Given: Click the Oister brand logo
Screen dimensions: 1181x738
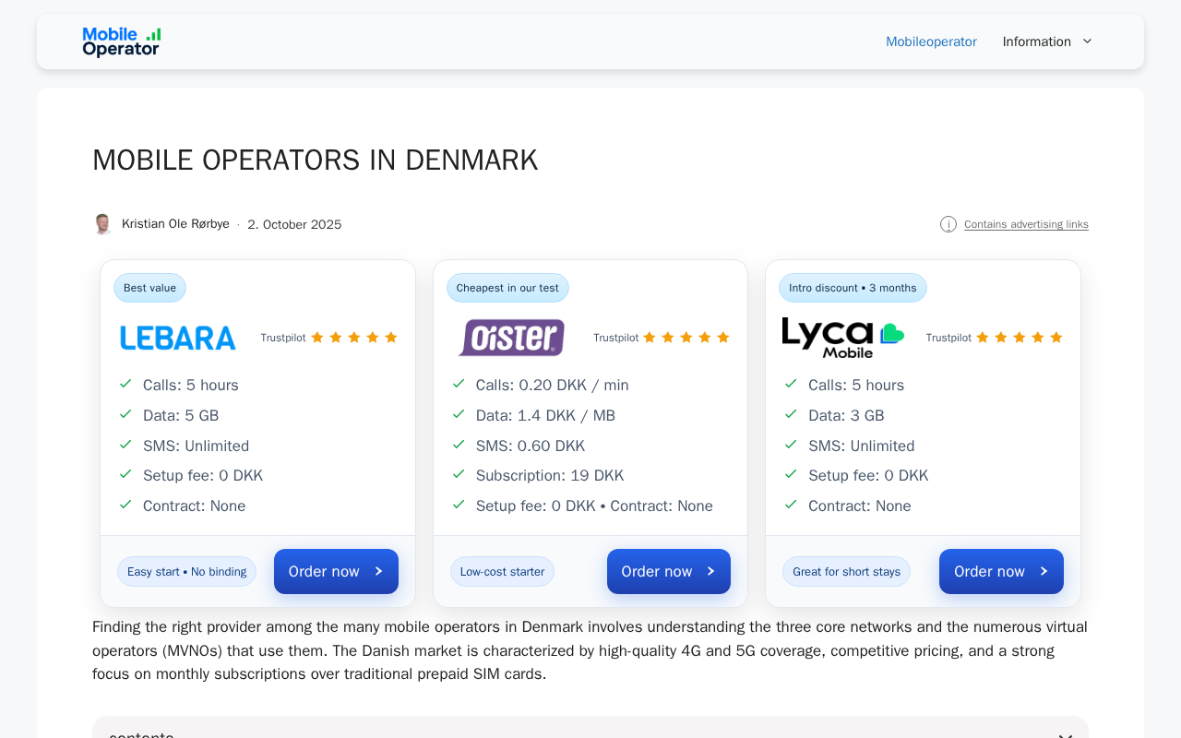Looking at the screenshot, I should pyautogui.click(x=511, y=338).
